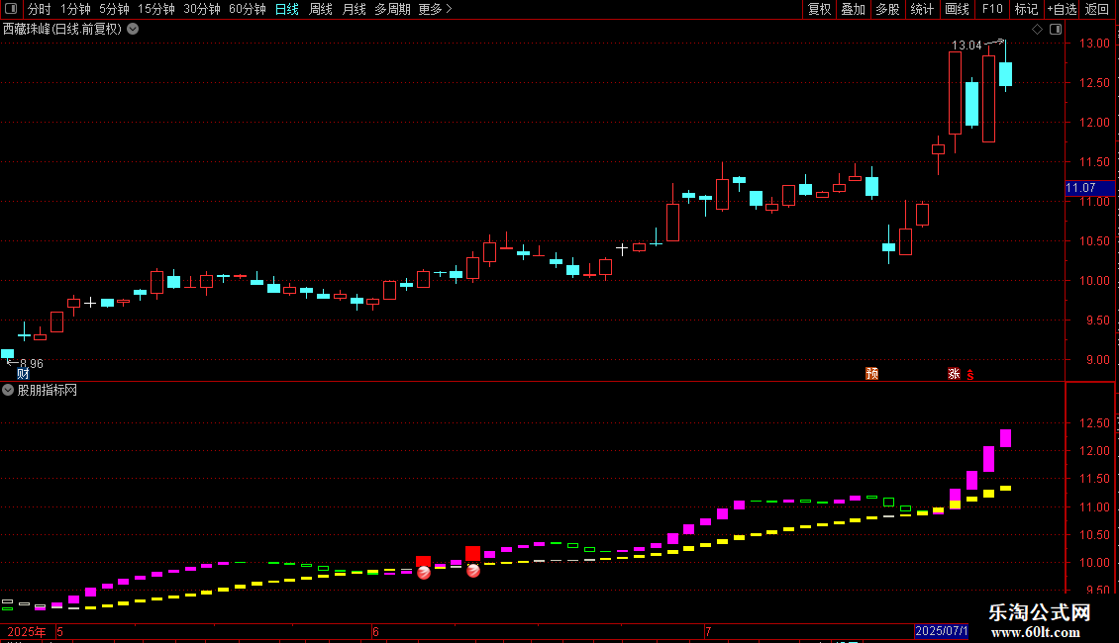Switch to the 月线 monthly chart
Image resolution: width=1119 pixels, height=643 pixels.
(x=354, y=9)
